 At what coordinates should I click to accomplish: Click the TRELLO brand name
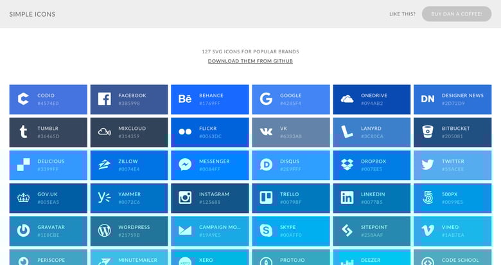coord(290,194)
